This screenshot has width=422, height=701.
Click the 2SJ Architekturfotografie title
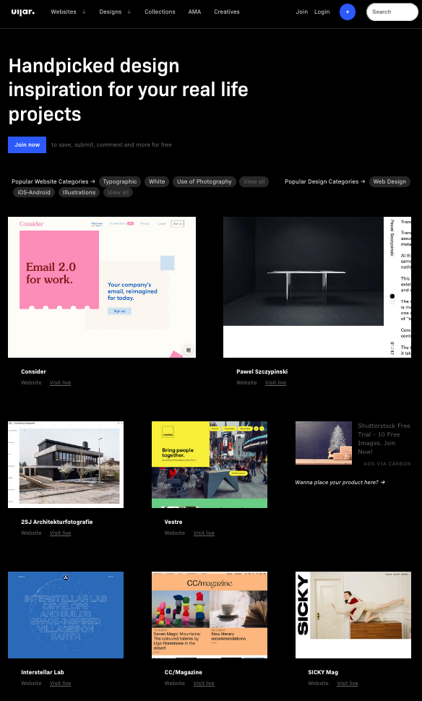(x=57, y=522)
